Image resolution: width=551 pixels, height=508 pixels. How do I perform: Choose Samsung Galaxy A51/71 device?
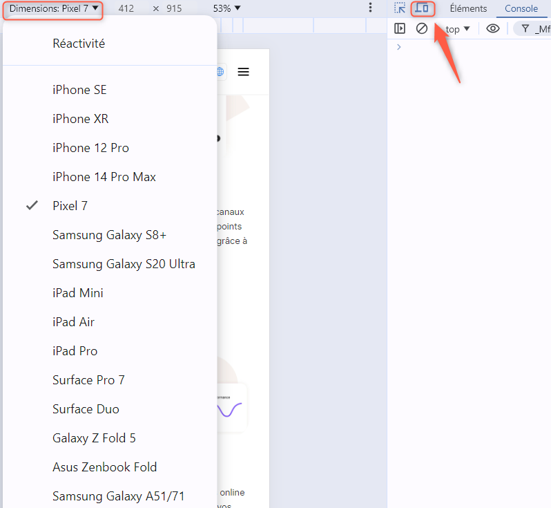point(110,496)
